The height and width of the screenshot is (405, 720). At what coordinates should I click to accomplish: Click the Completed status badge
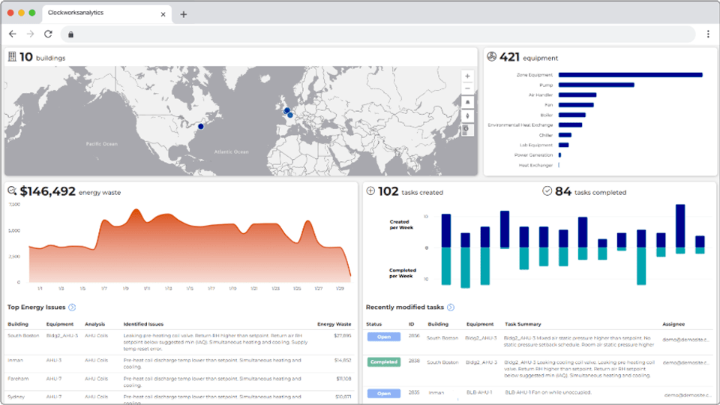tap(384, 361)
